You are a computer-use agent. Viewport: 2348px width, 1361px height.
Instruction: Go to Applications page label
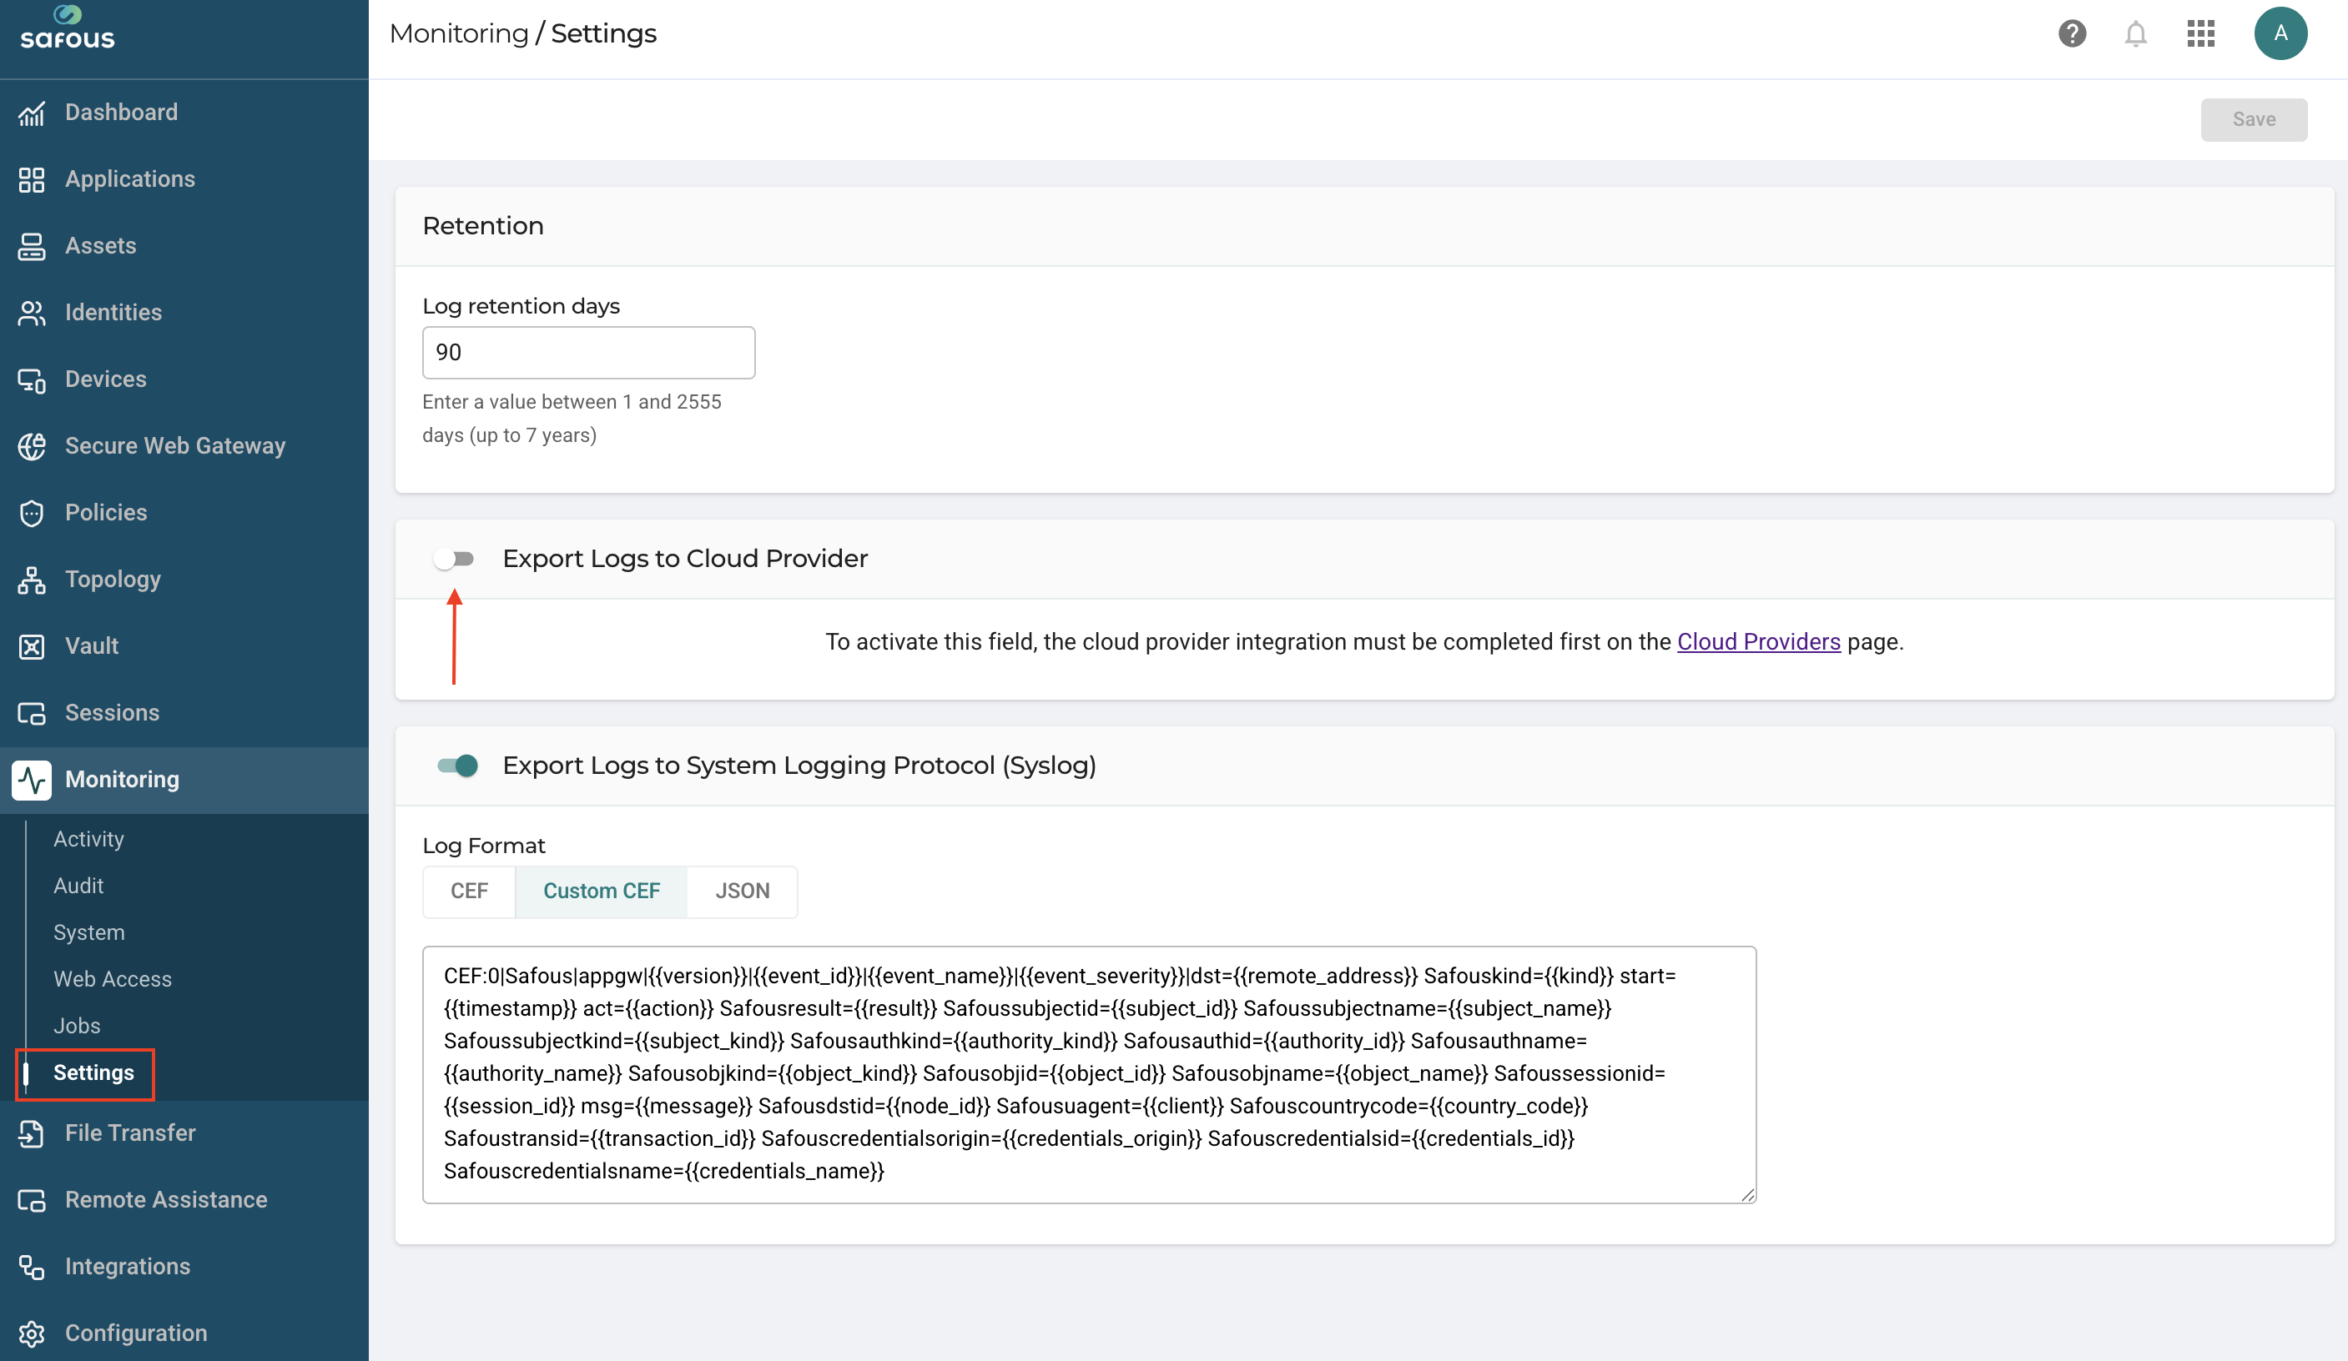[129, 180]
